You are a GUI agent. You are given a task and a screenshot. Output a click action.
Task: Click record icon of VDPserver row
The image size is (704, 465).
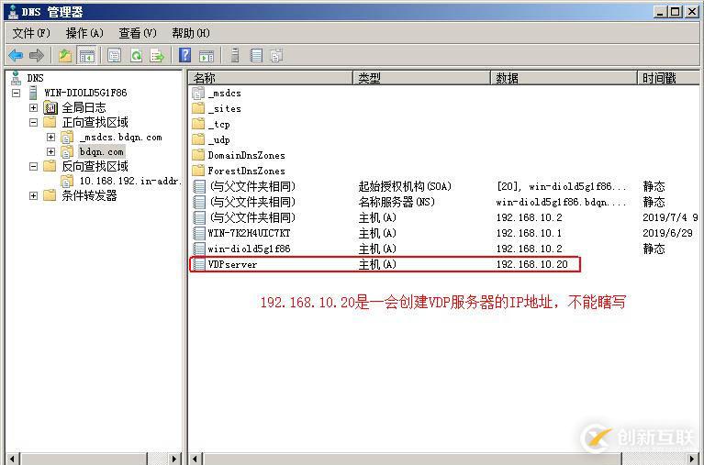pos(199,264)
